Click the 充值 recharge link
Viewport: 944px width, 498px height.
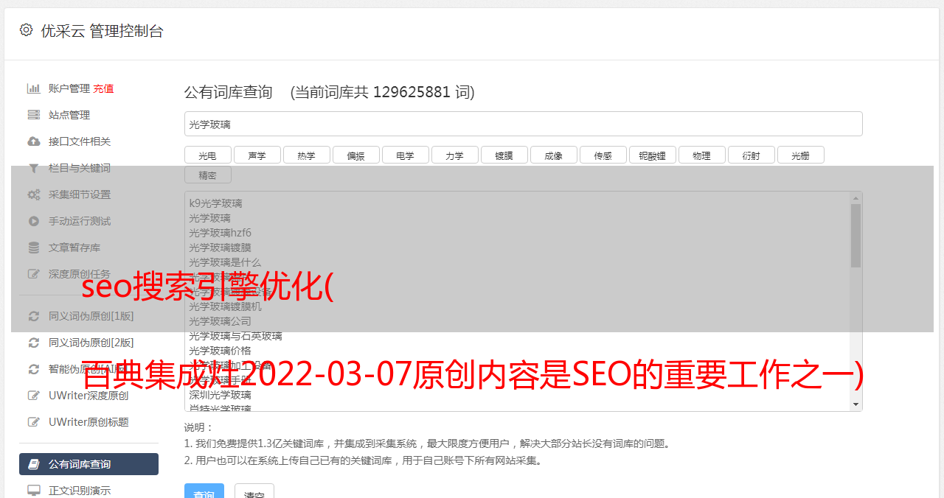(103, 88)
